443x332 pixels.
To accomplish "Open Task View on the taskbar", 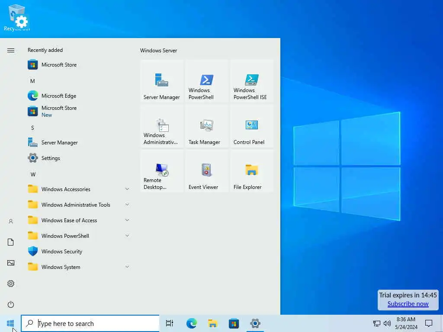I will click(170, 323).
